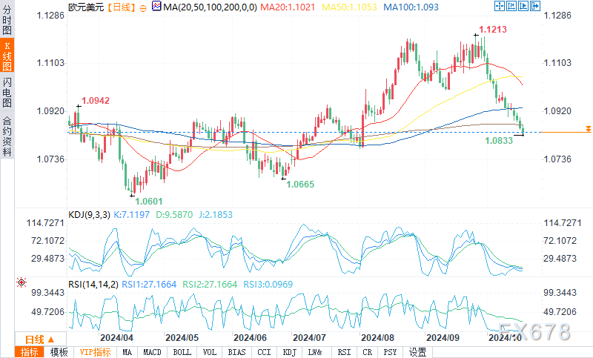Click the exit arrow icon at top right
Viewport: 593px width, 358px height.
point(535,6)
